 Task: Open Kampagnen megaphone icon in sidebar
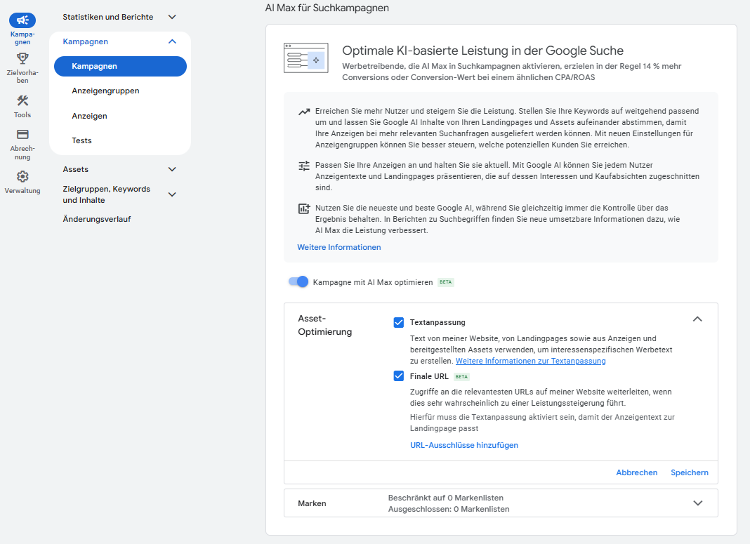coord(22,20)
